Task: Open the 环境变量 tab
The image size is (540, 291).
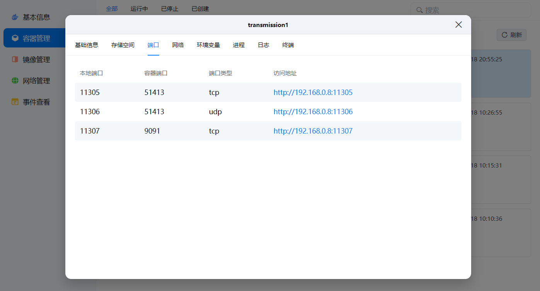Action: [208, 45]
